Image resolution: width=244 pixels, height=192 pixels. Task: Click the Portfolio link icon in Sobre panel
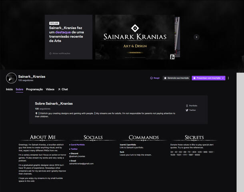click(x=187, y=106)
